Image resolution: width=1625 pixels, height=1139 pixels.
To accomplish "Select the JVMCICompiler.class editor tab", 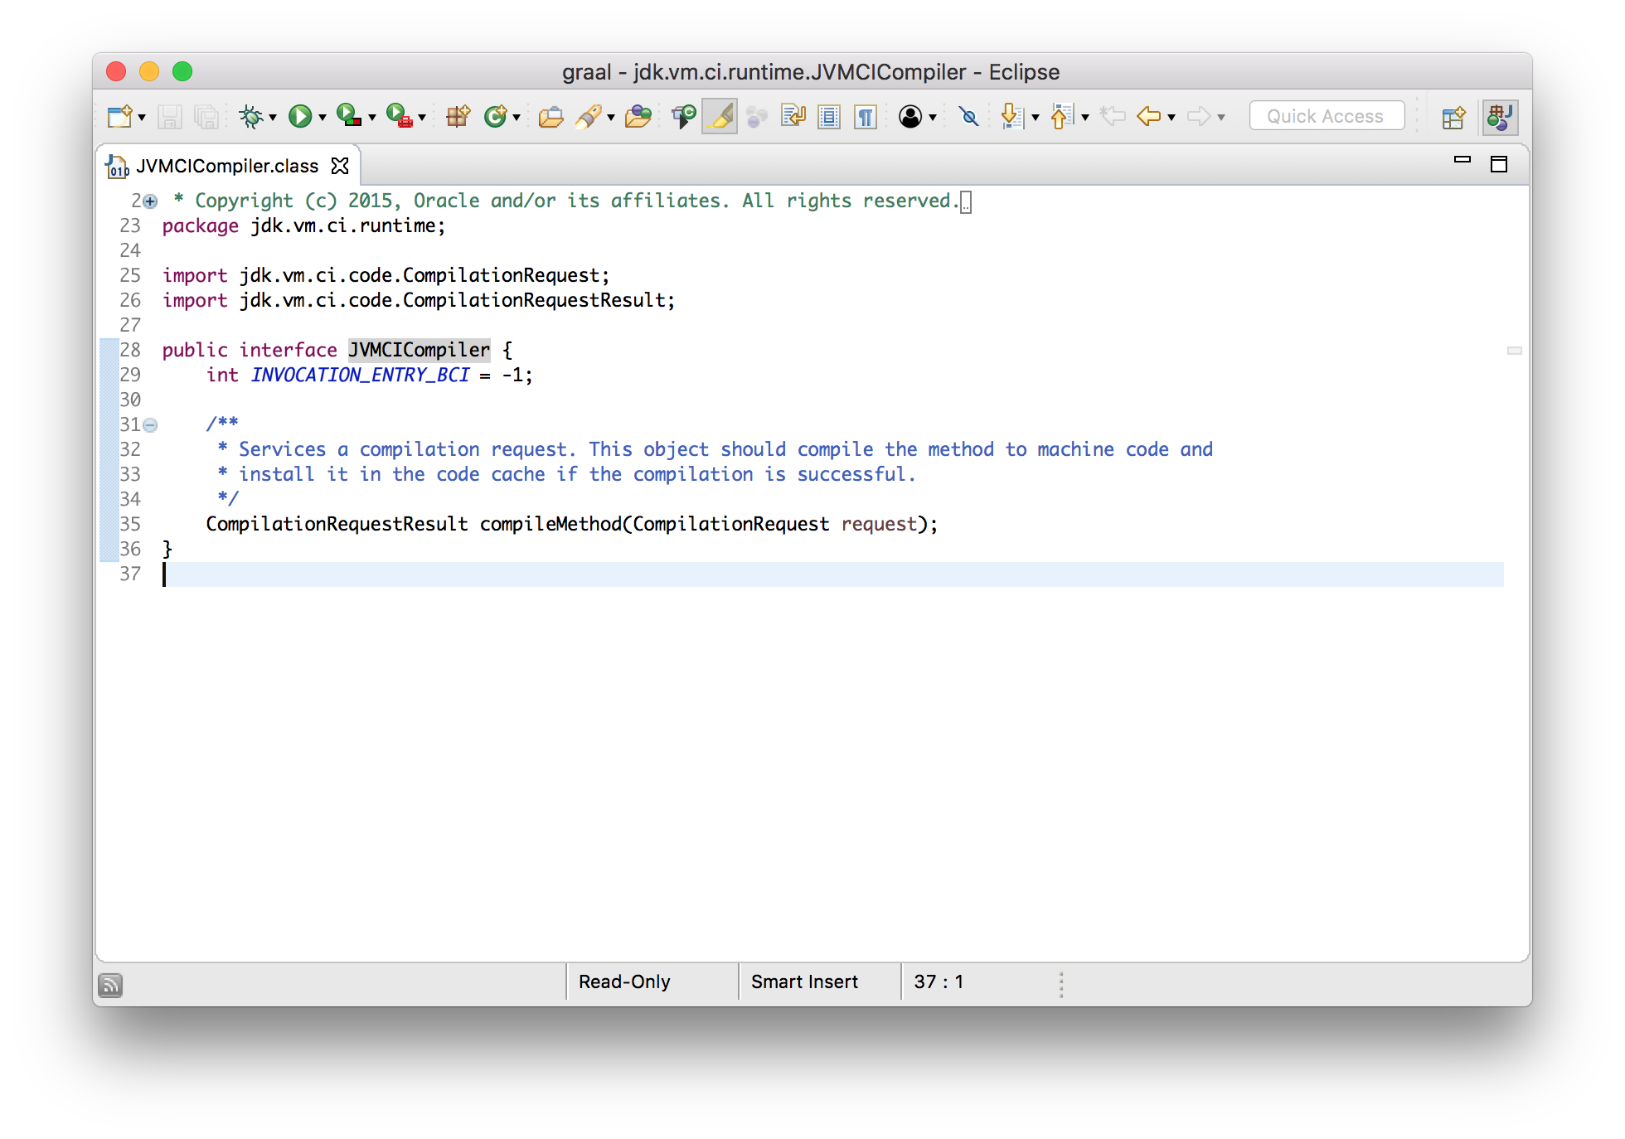I will pyautogui.click(x=224, y=165).
